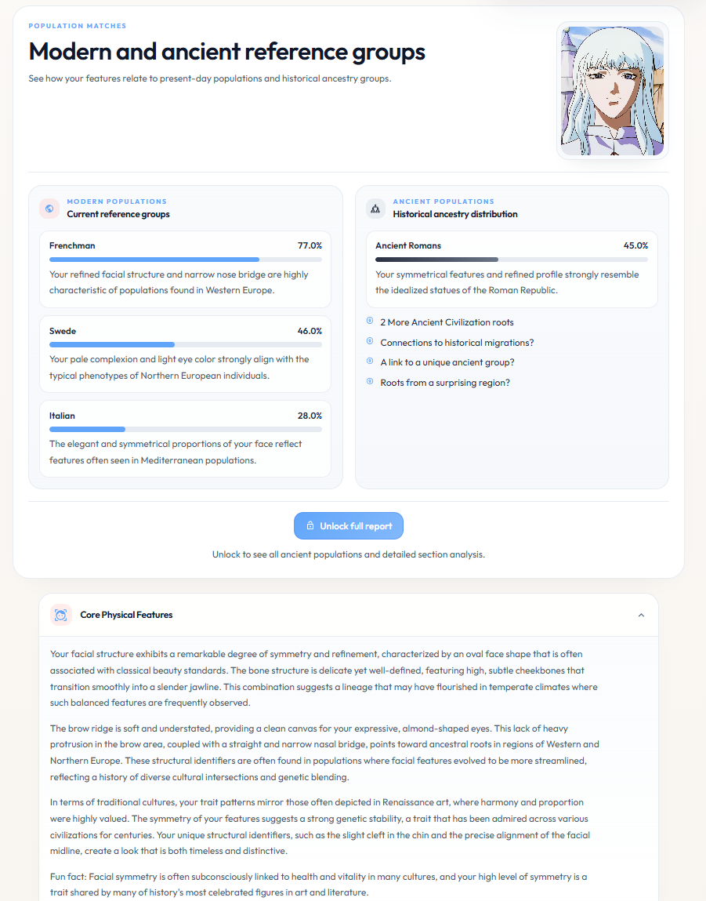Click locked icon before '2 More Ancient Civilization roots'
The width and height of the screenshot is (706, 901).
click(x=370, y=322)
